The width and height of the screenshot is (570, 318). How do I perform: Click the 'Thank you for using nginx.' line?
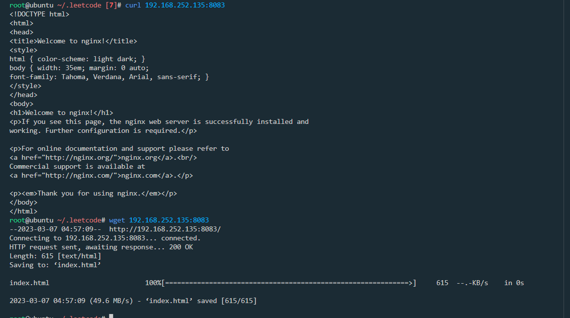pos(93,193)
